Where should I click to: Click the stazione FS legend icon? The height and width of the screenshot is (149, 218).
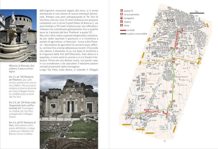(121, 11)
